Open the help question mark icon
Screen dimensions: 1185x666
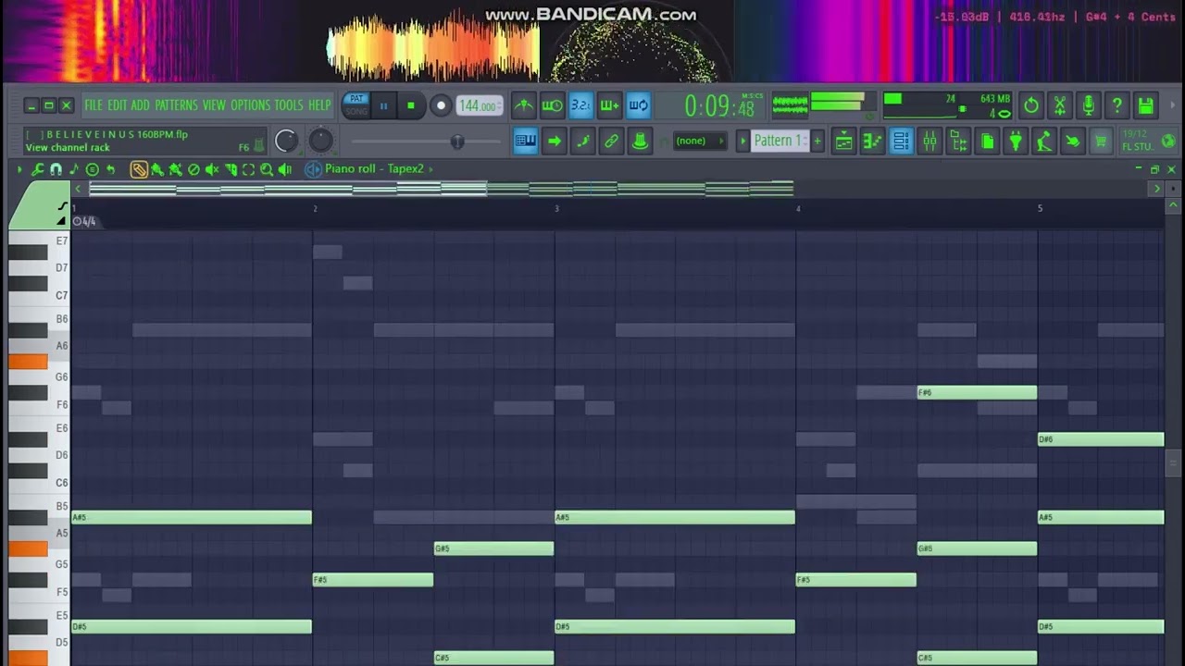pos(1117,105)
